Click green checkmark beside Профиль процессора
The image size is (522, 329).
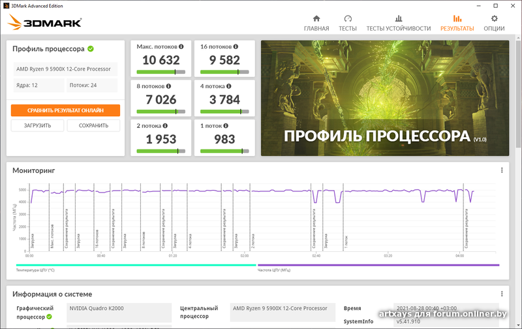pyautogui.click(x=91, y=48)
